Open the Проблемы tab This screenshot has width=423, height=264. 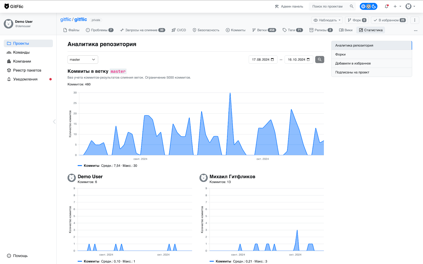point(100,30)
